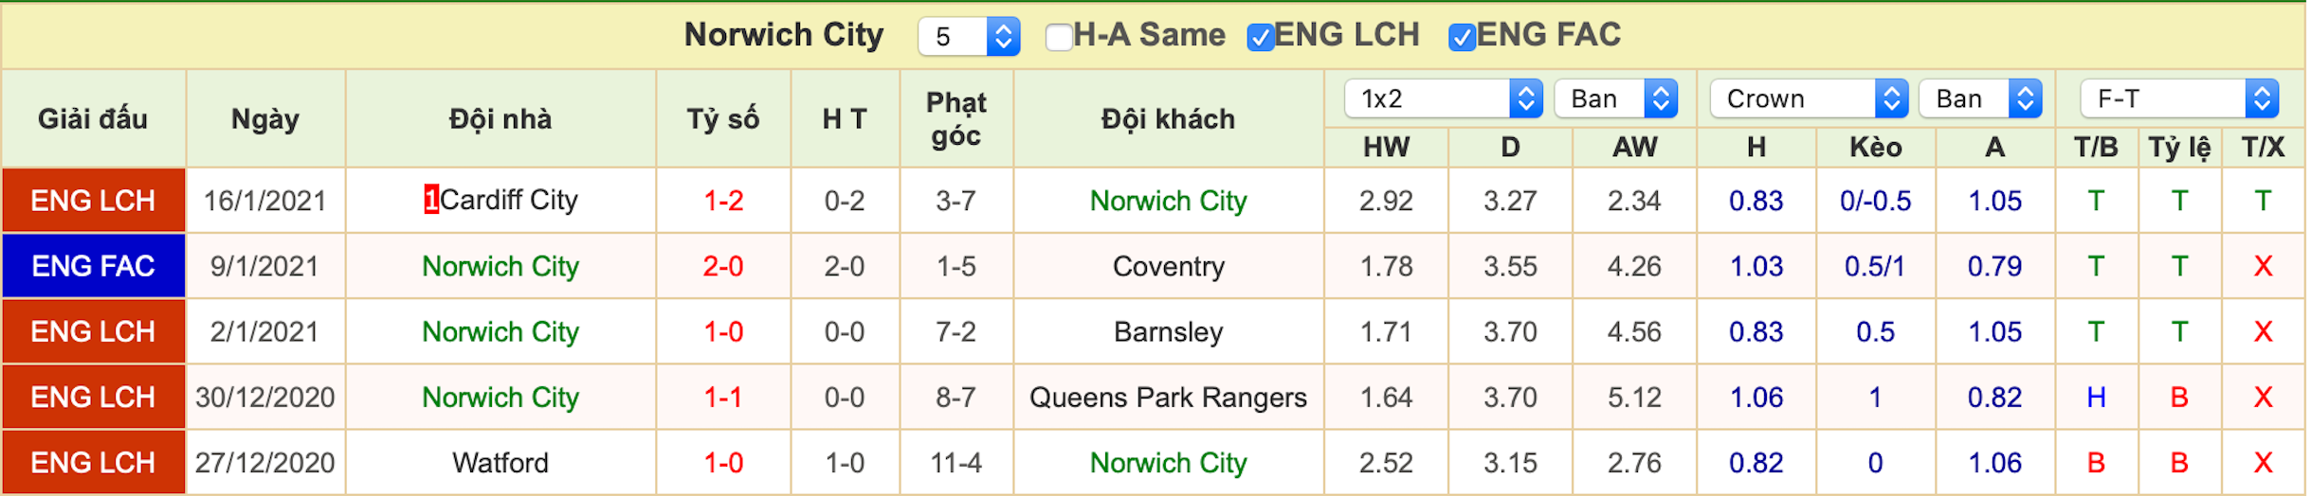Click the red card icon beside Cardiff City
Screen dimensions: 2311x496
tap(431, 200)
